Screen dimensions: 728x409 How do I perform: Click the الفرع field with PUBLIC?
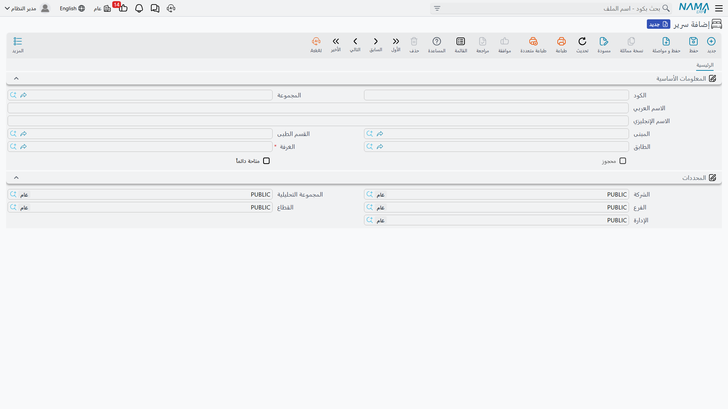pyautogui.click(x=496, y=207)
